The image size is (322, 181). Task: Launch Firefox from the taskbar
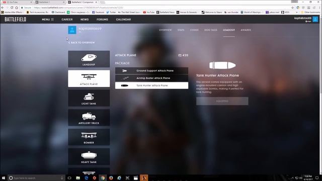[111, 178]
